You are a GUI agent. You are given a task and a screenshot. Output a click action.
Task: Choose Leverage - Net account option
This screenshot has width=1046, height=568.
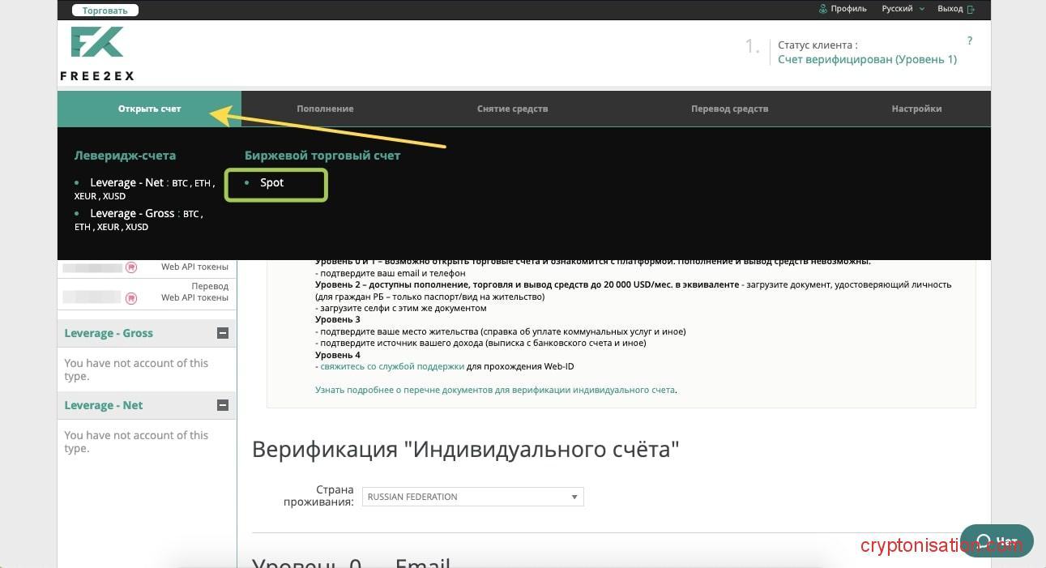tap(126, 183)
